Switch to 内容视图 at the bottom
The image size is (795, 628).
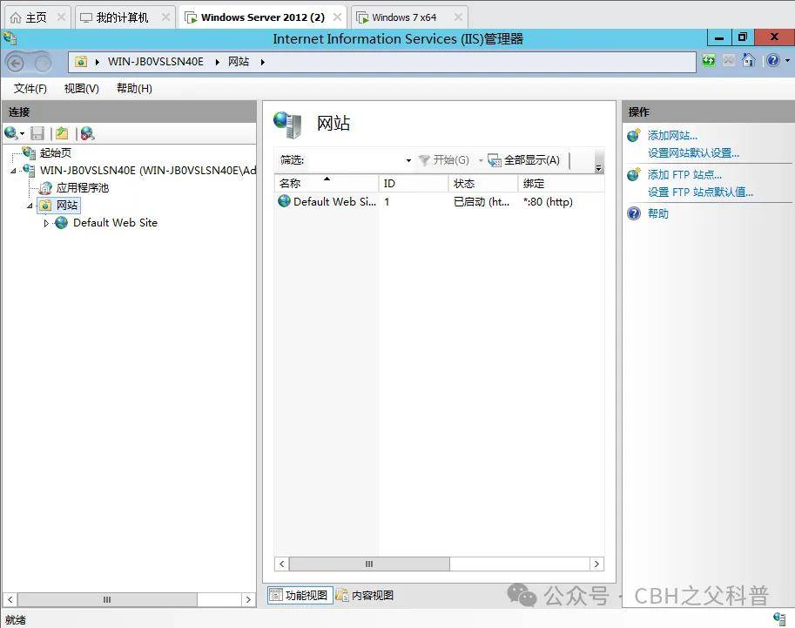click(365, 595)
